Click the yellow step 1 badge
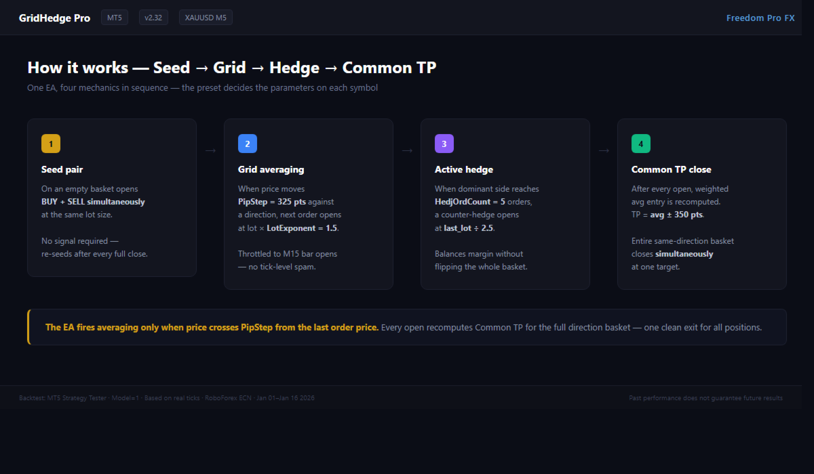The width and height of the screenshot is (814, 474). [51, 144]
